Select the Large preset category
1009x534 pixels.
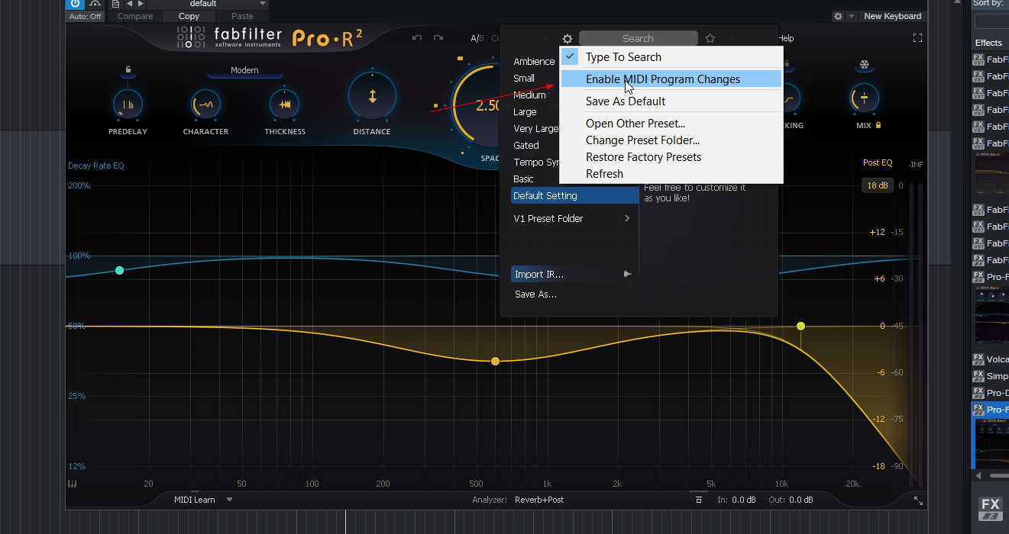pos(525,112)
